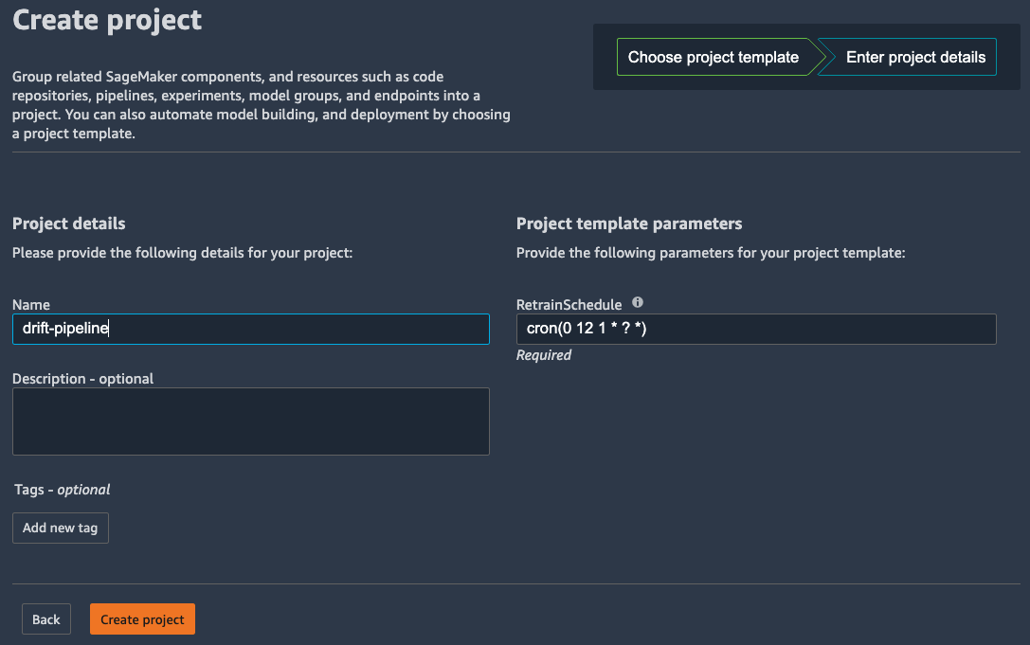
Task: Click the SageMaker components intro paragraph
Action: [x=262, y=105]
